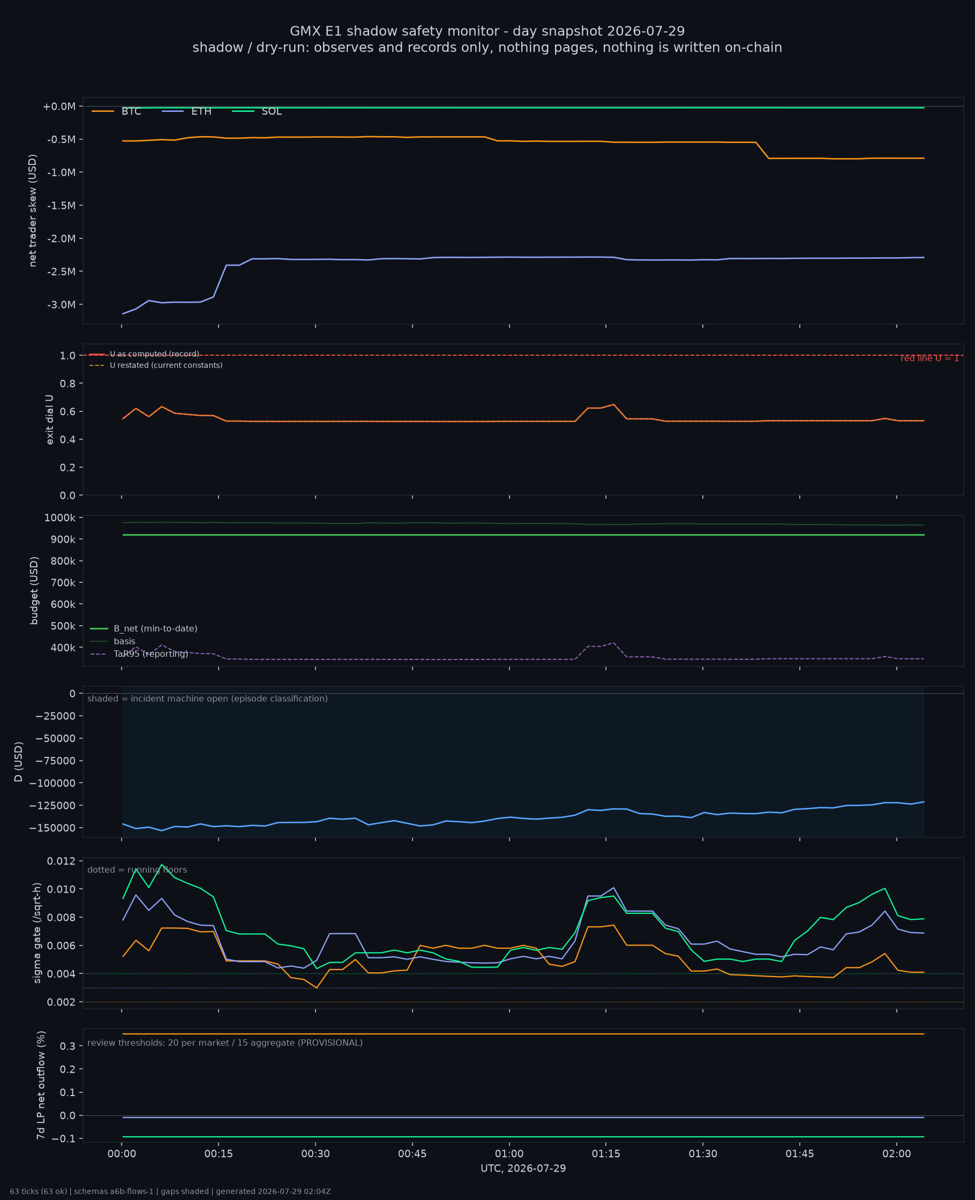Click the footer '63 ticks (63 ok)' status line
This screenshot has width=975, height=1200.
[170, 1191]
